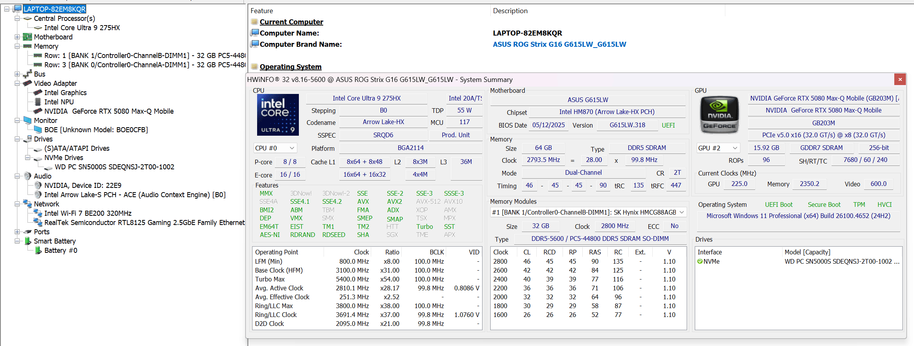Click the Drives icon in the tree
Image resolution: width=914 pixels, height=346 pixels.
[27, 139]
